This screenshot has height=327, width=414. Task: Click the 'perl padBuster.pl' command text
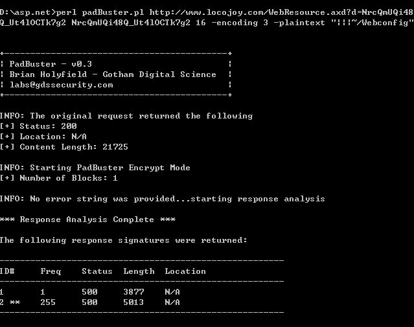[x=100, y=12]
